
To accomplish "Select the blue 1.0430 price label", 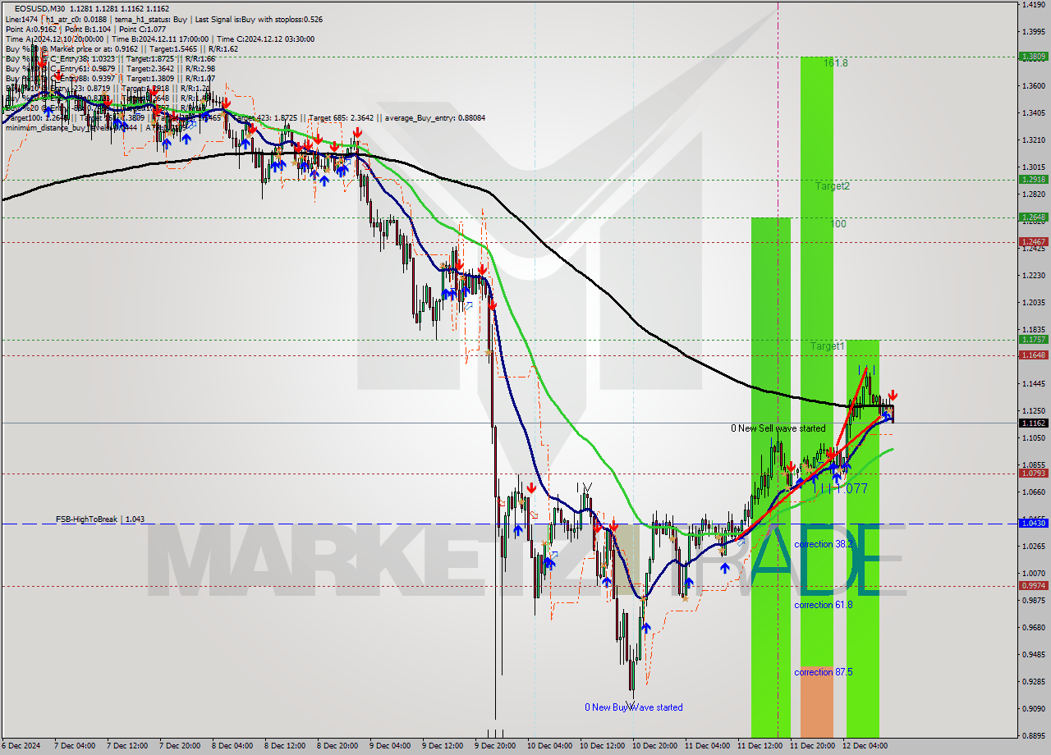I will pyautogui.click(x=1033, y=523).
